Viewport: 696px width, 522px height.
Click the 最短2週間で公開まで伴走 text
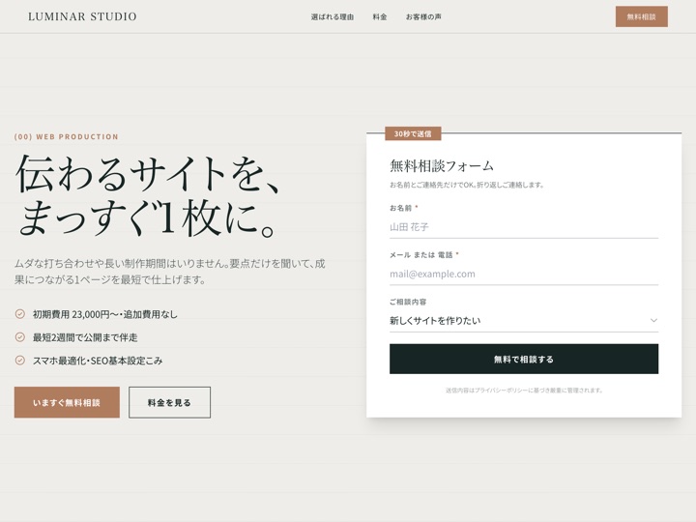(85, 337)
